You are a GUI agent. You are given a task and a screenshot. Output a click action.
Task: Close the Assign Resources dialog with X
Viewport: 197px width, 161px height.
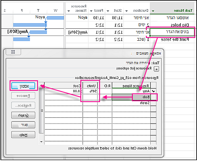13,52
